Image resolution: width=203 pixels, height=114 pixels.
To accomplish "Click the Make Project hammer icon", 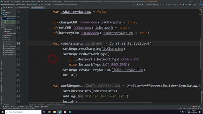I will (134, 4).
